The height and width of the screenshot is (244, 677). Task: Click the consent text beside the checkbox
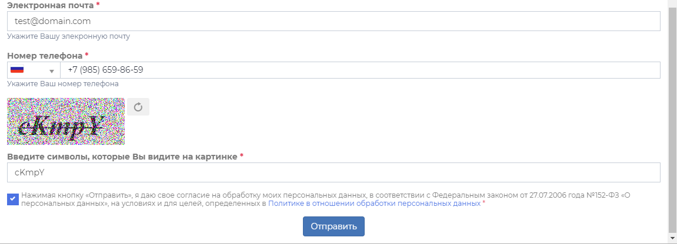pyautogui.click(x=235, y=195)
